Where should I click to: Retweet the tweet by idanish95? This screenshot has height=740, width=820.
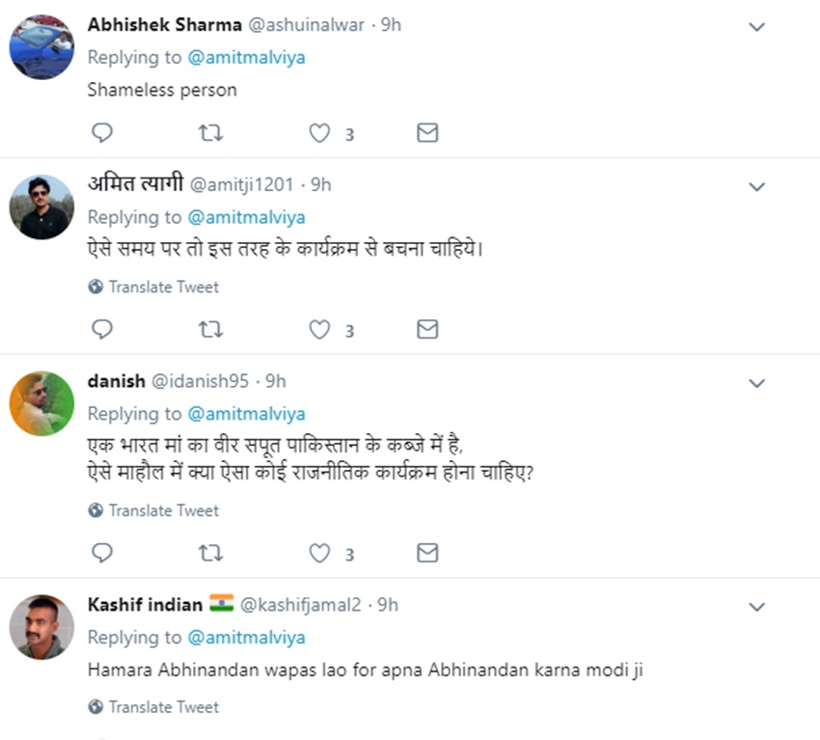[210, 553]
